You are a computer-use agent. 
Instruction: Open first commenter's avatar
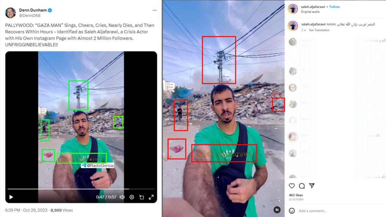click(x=293, y=42)
